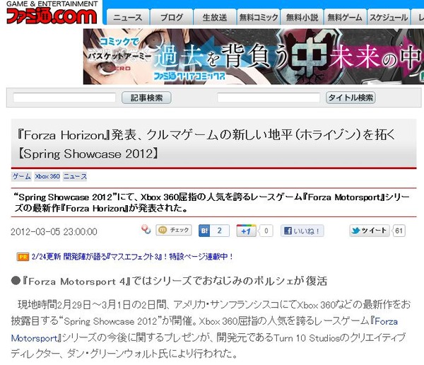Viewport: 424px width, 365px height.
Task: Open the 無料コミック tab
Action: [x=259, y=17]
